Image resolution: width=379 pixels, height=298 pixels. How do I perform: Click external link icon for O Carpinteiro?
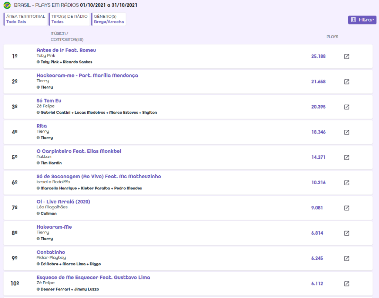[x=346, y=157]
